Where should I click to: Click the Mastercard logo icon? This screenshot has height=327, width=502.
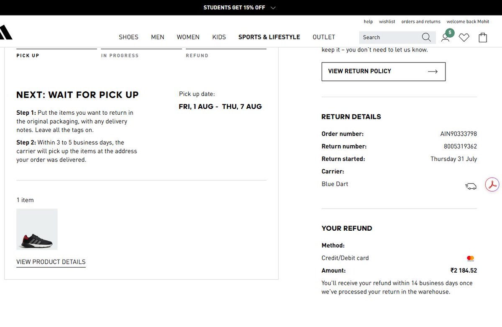coord(470,258)
